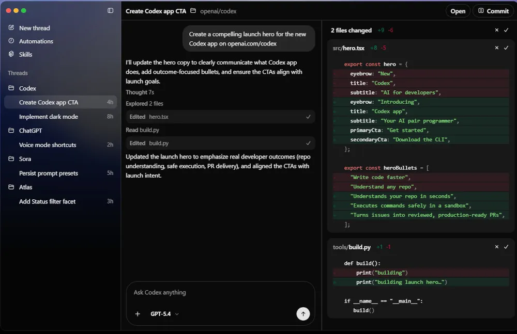The width and height of the screenshot is (517, 334).
Task: Click the Threads section label
Action: 18,73
